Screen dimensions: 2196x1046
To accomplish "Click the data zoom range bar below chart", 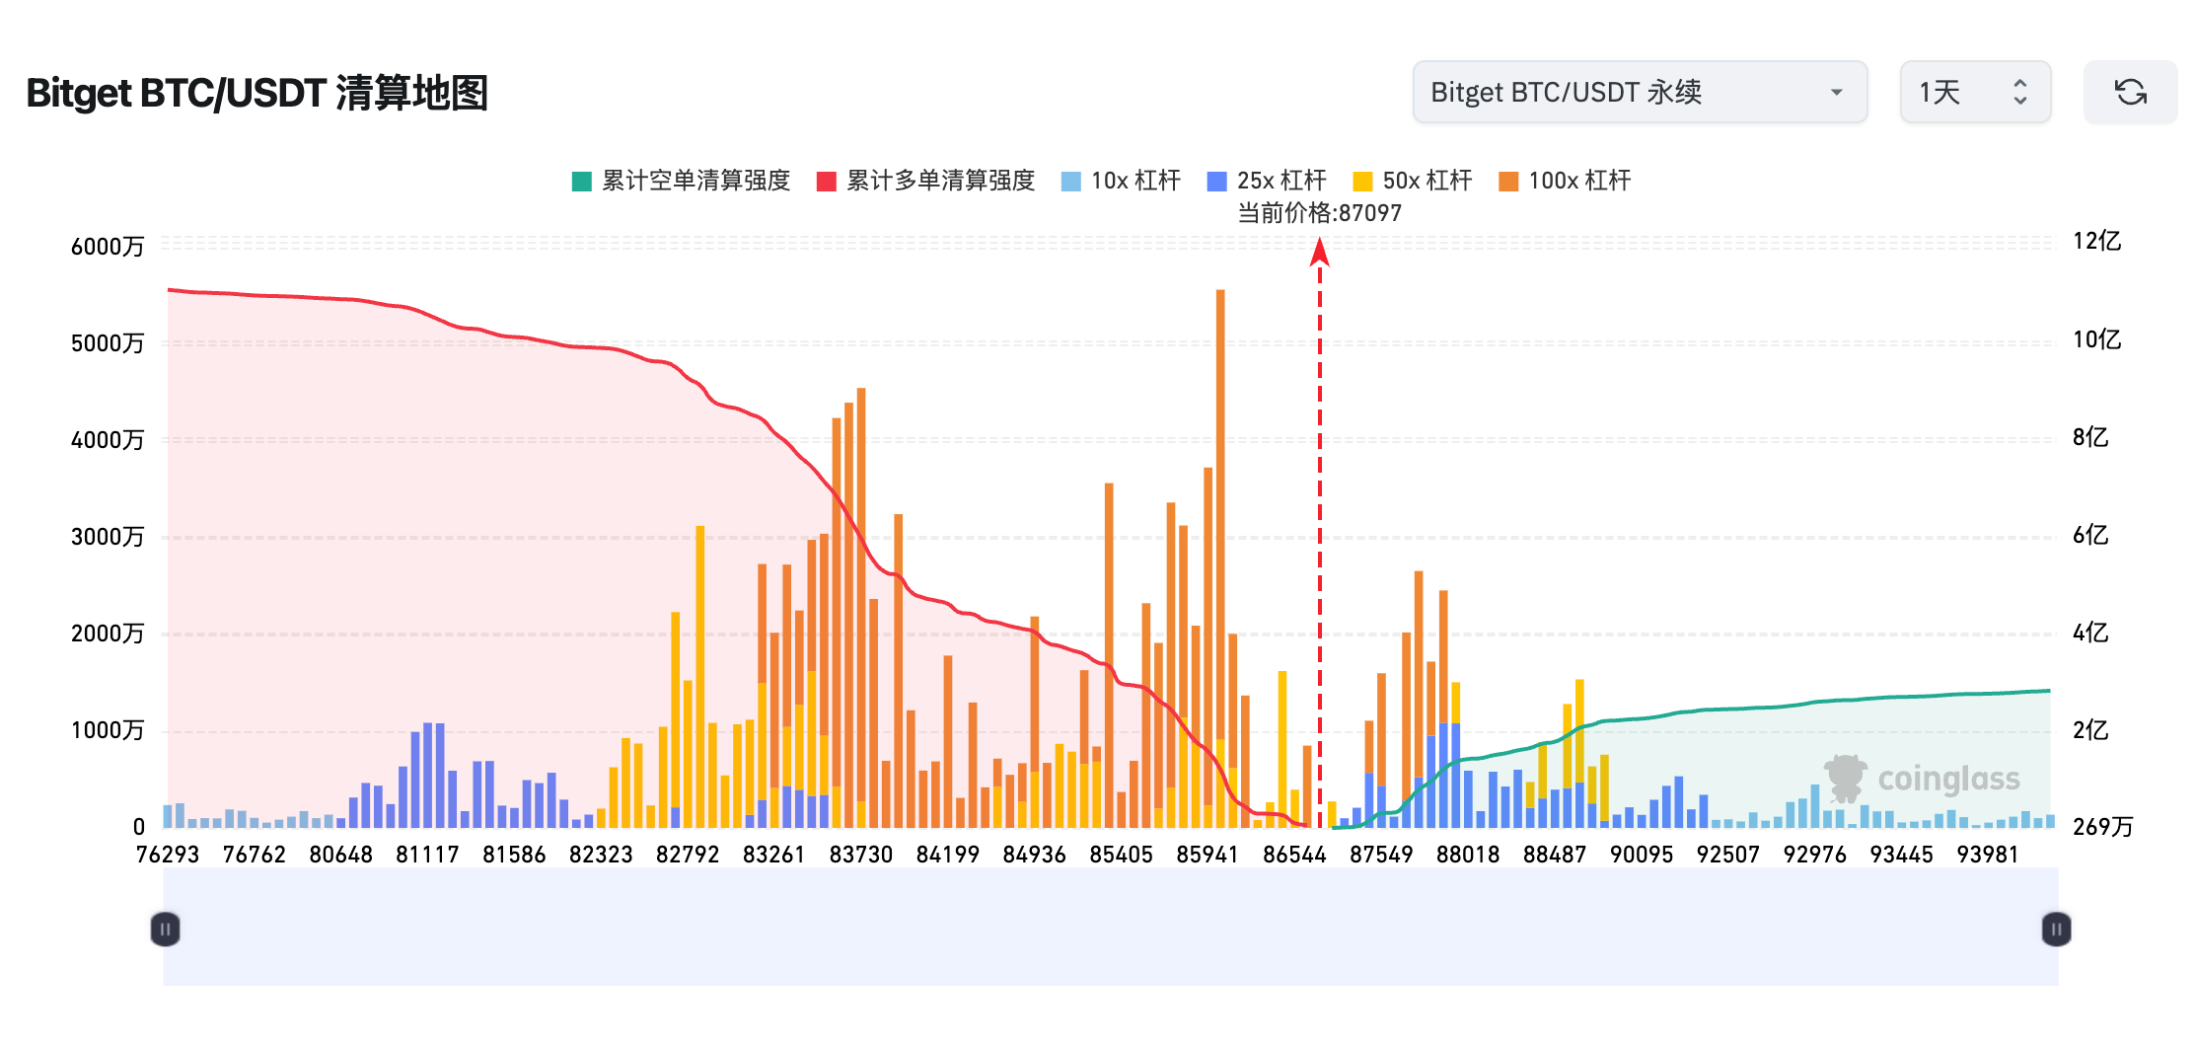I will coord(1111,927).
